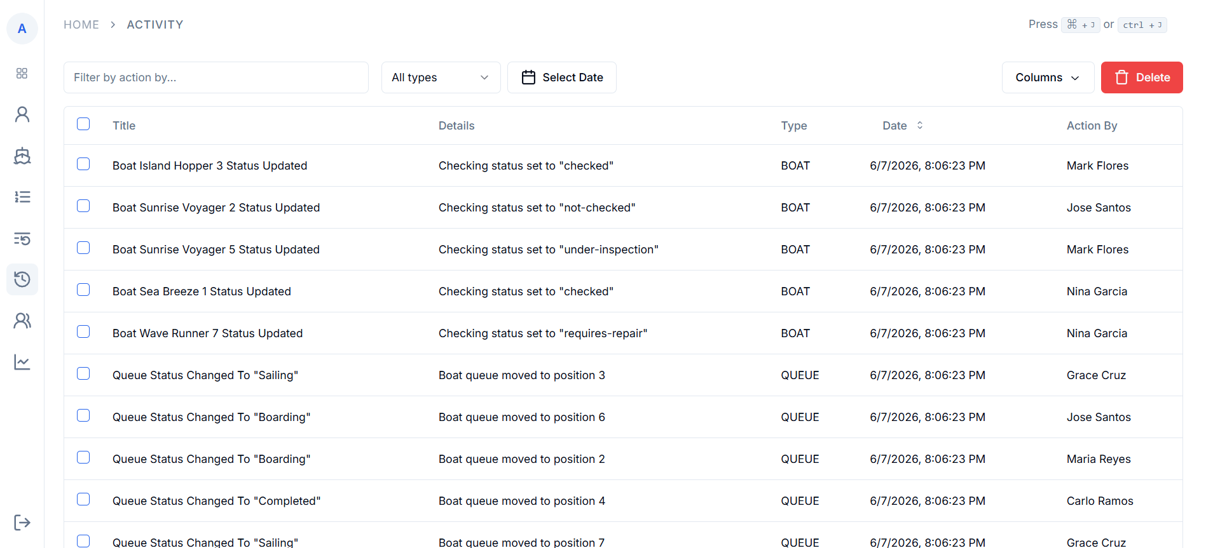Toggle the select-all checkbox in table header
This screenshot has width=1206, height=548.
tap(83, 124)
